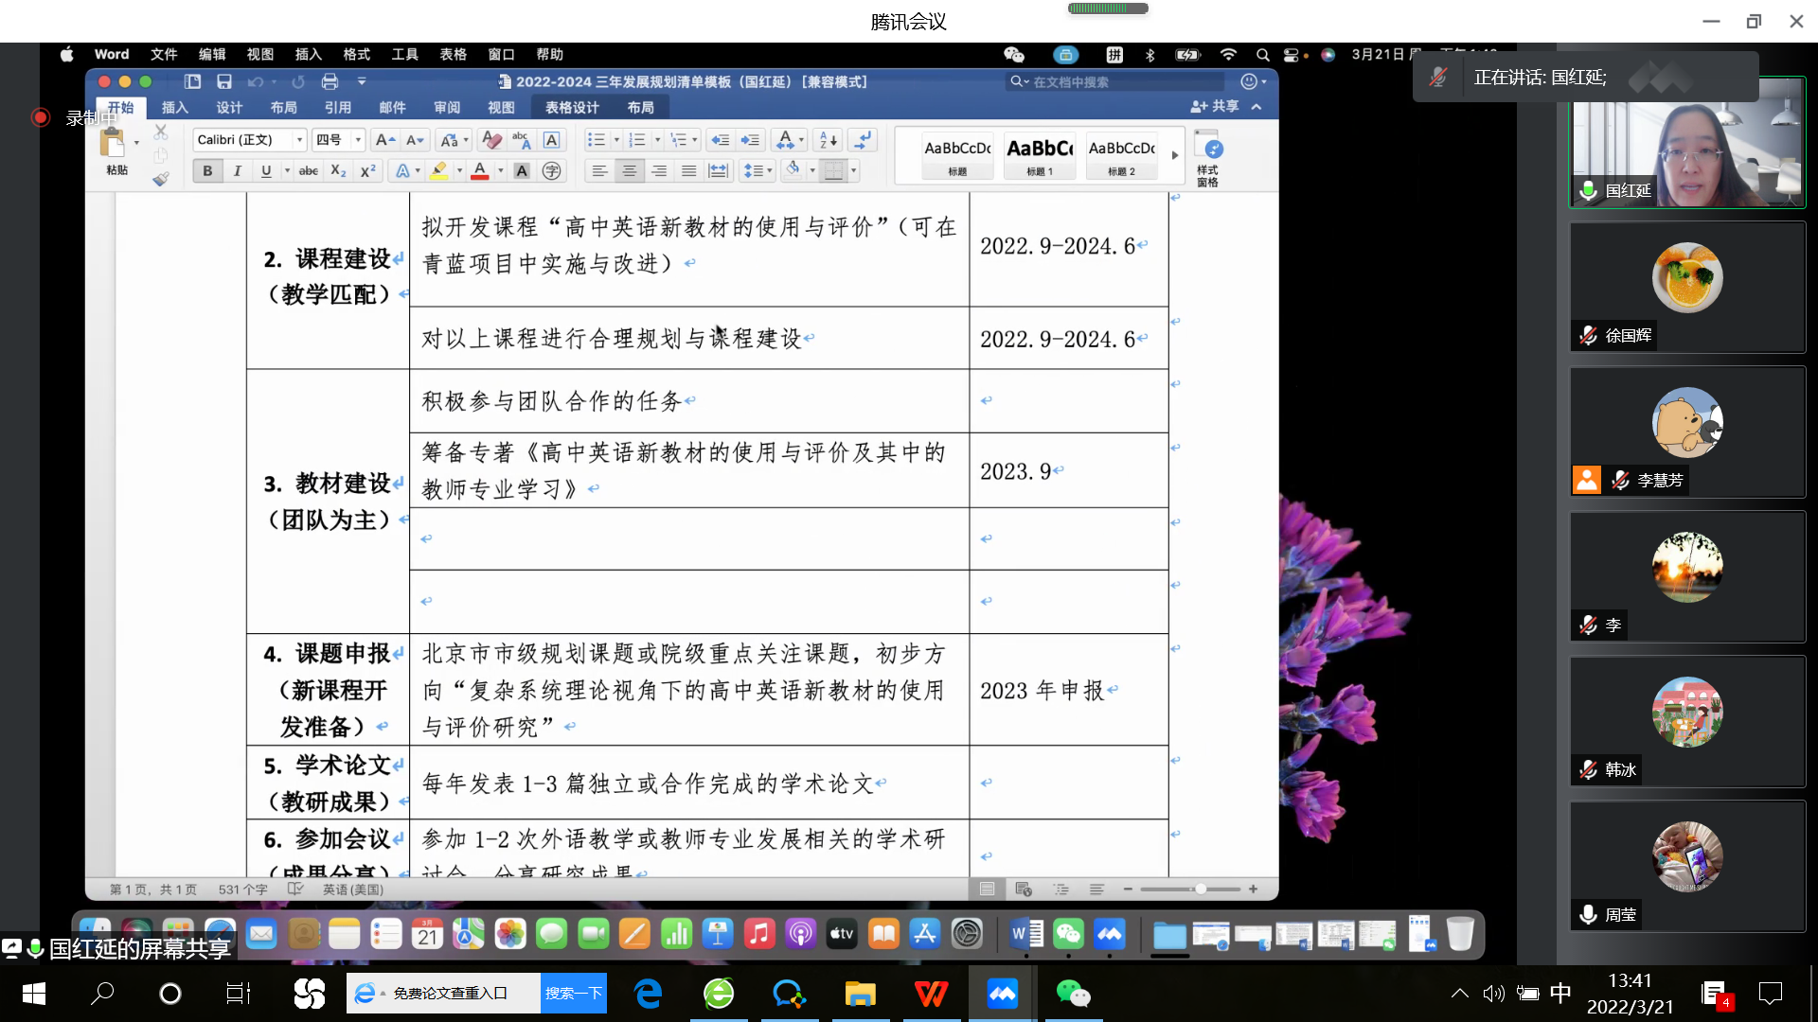
Task: Click the increase indent icon
Action: [x=750, y=140]
